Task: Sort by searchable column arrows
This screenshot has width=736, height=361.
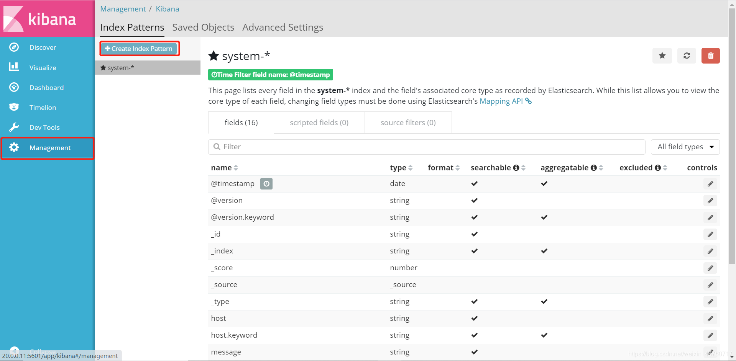Action: [x=524, y=168]
